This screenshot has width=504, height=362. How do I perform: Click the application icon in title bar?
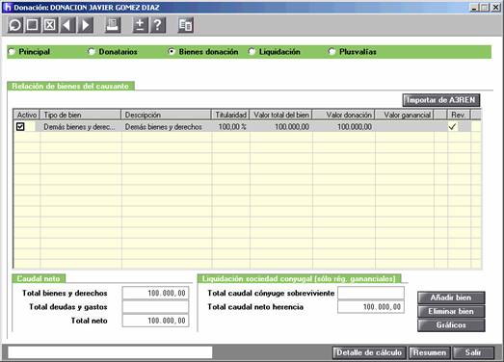pyautogui.click(x=7, y=7)
